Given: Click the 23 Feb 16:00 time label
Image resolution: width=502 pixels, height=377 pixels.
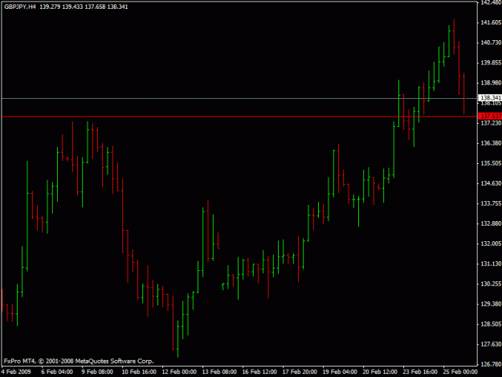Looking at the screenshot, I should pyautogui.click(x=420, y=372).
